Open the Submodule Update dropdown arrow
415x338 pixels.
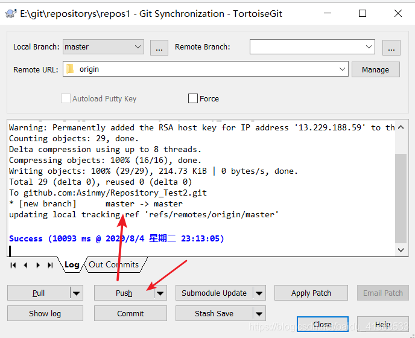click(259, 293)
